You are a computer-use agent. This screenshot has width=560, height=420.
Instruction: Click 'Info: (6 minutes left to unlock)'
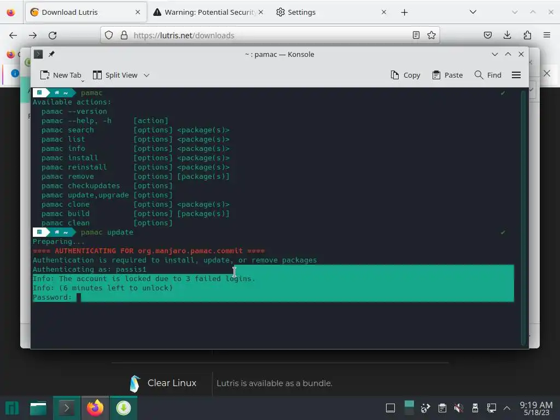tap(103, 288)
